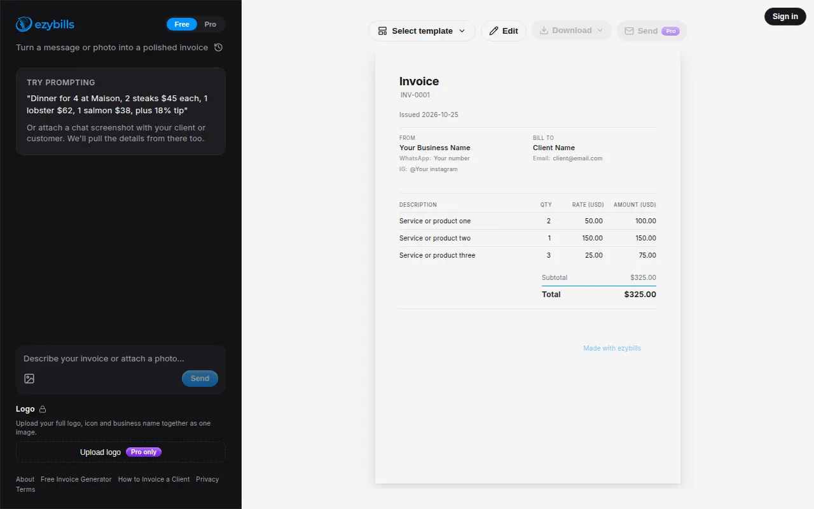Click the Made with ezybills link
Viewport: 814px width, 509px height.
click(x=612, y=348)
